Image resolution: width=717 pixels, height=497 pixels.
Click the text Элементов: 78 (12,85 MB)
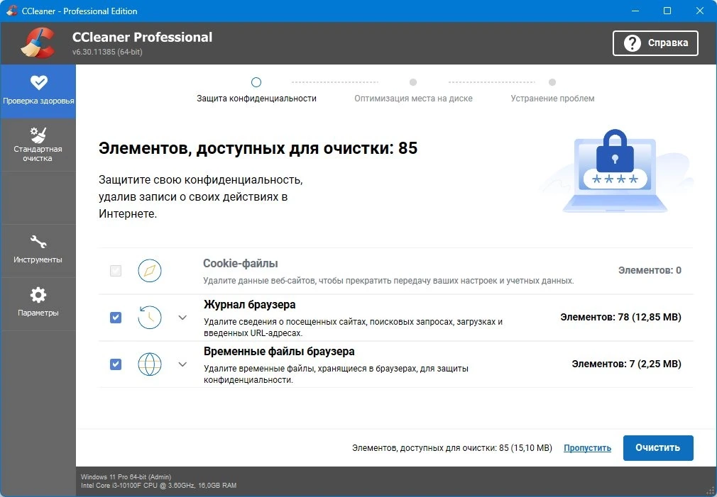point(620,317)
